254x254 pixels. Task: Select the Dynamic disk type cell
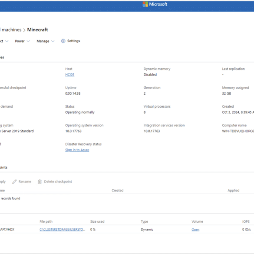point(147,230)
